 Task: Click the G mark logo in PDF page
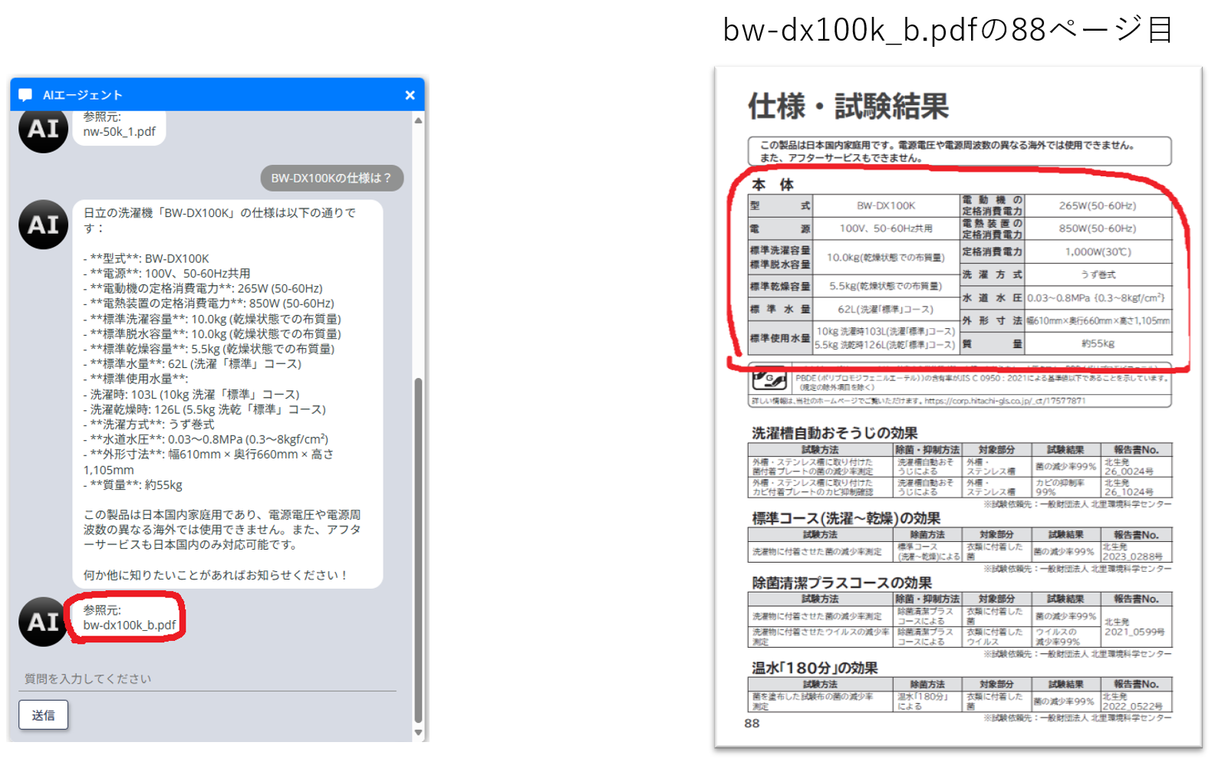click(769, 379)
